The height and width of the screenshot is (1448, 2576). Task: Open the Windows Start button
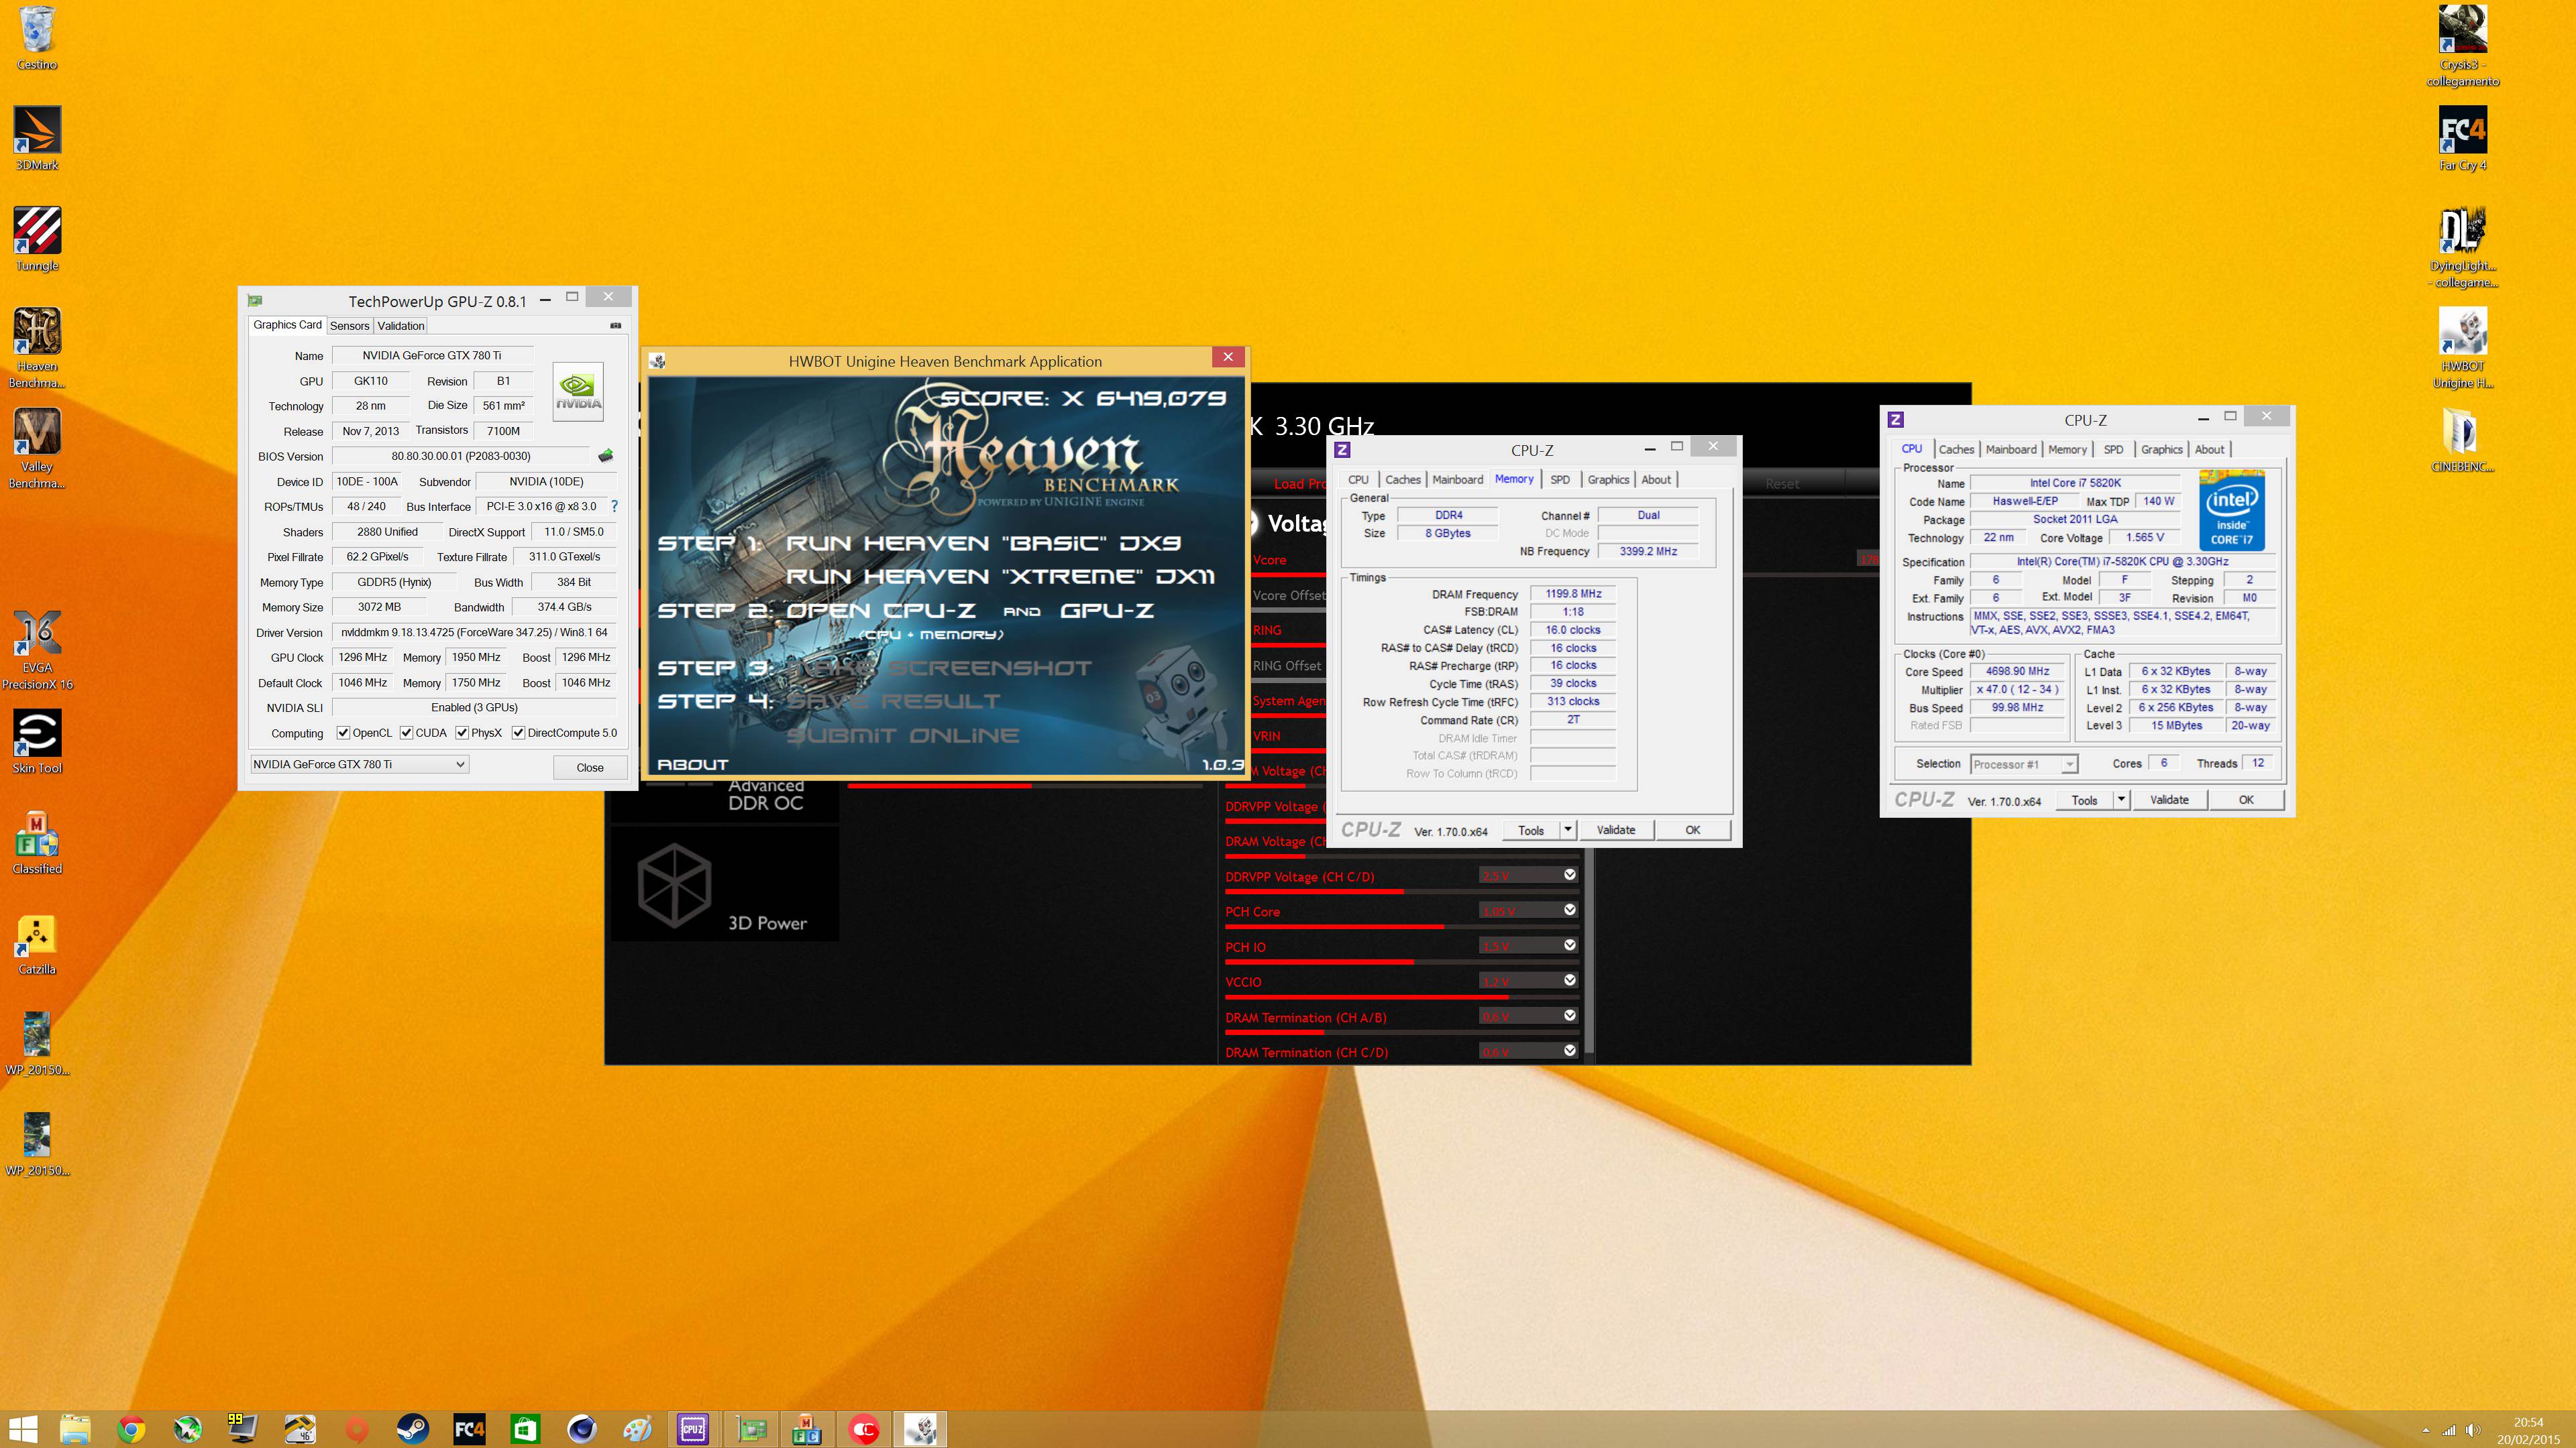pos(22,1429)
